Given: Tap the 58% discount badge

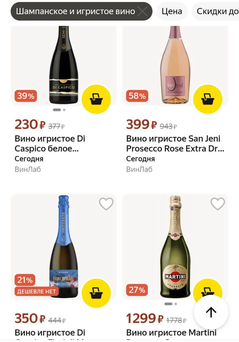Looking at the screenshot, I should [137, 96].
